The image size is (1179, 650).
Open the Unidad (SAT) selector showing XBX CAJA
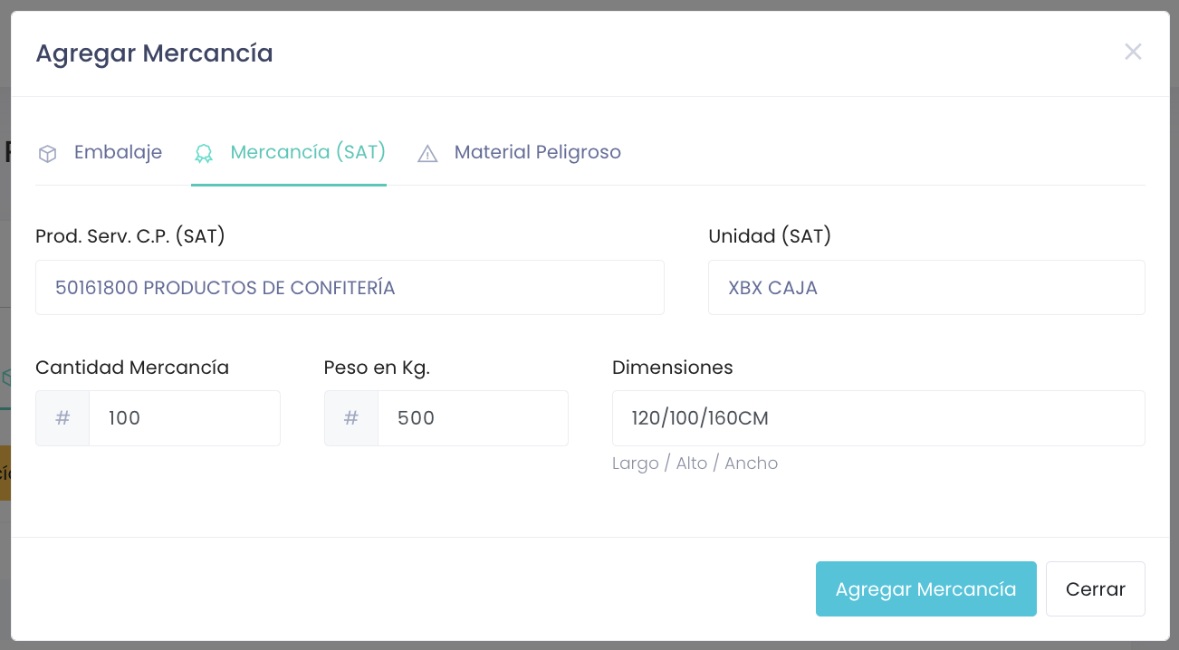[x=925, y=287]
